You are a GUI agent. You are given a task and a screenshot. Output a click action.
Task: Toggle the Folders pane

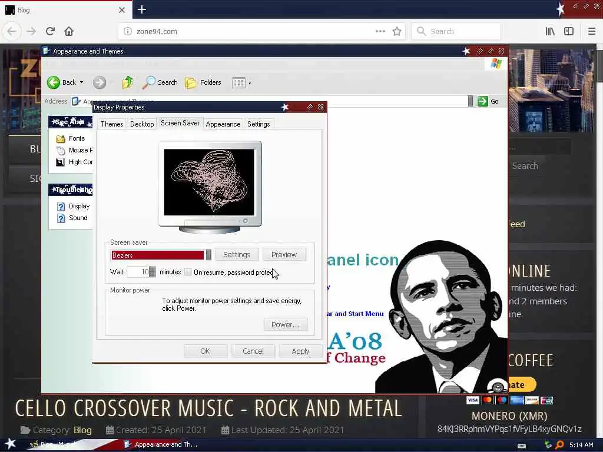tap(203, 82)
